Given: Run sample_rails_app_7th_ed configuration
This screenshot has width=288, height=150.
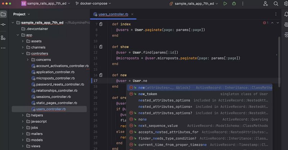Looking at the screenshot, I should click(x=225, y=4).
